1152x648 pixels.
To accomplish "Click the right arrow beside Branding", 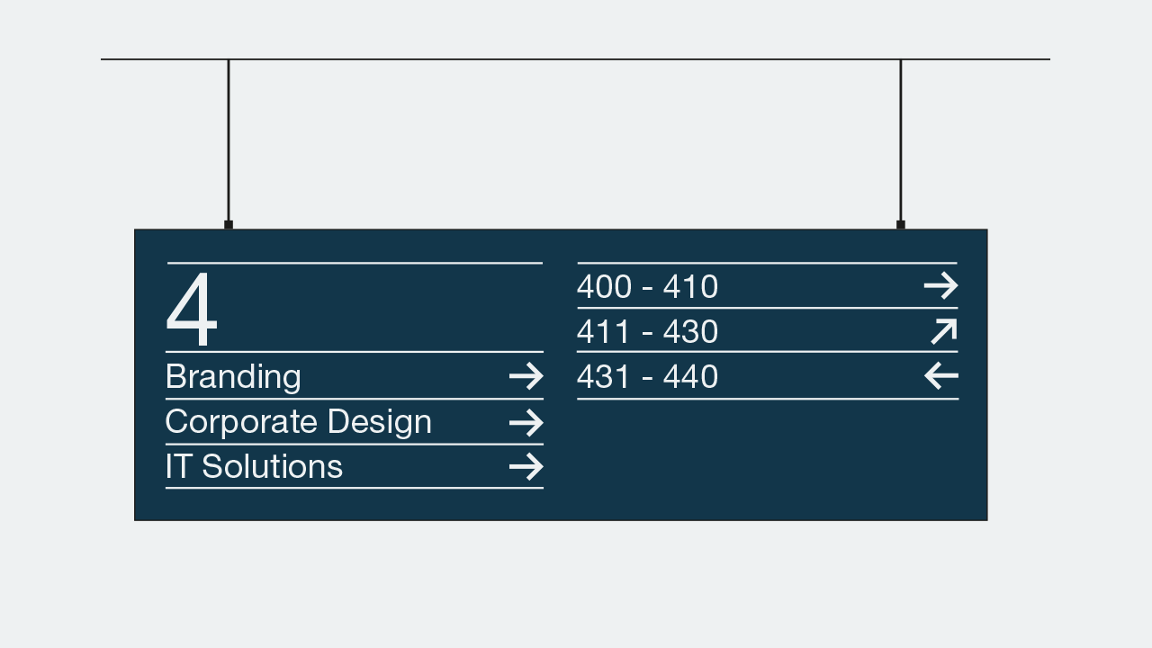I will (x=526, y=376).
